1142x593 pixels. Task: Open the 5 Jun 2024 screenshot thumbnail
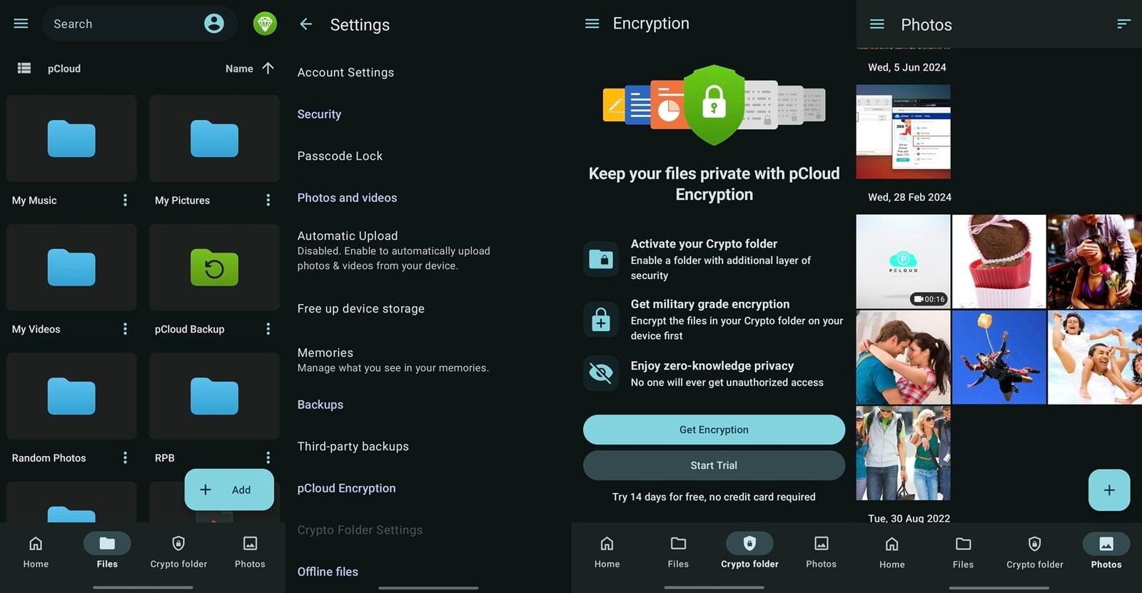903,131
